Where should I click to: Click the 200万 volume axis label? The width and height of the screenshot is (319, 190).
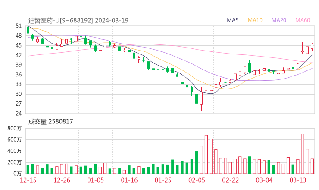(15, 162)
